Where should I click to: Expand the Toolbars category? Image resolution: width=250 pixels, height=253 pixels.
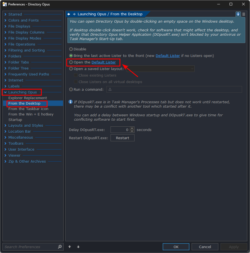pyautogui.click(x=5, y=143)
